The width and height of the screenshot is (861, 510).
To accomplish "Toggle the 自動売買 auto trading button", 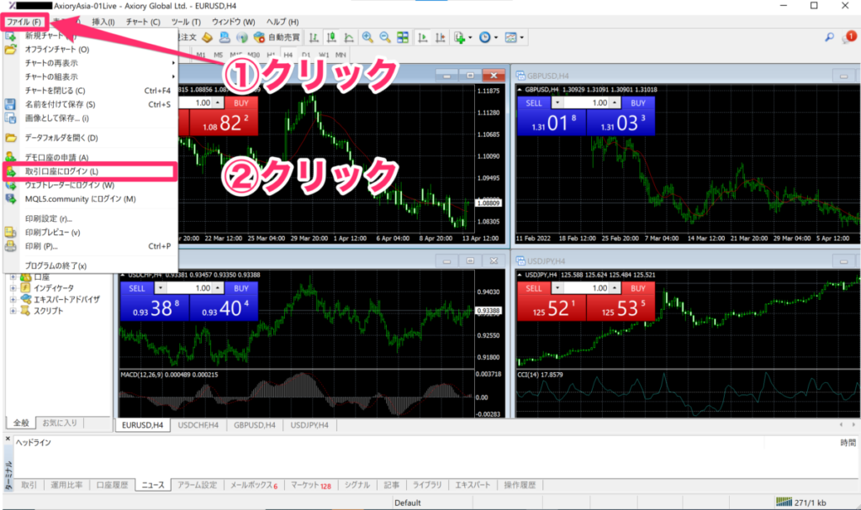I will coord(276,37).
